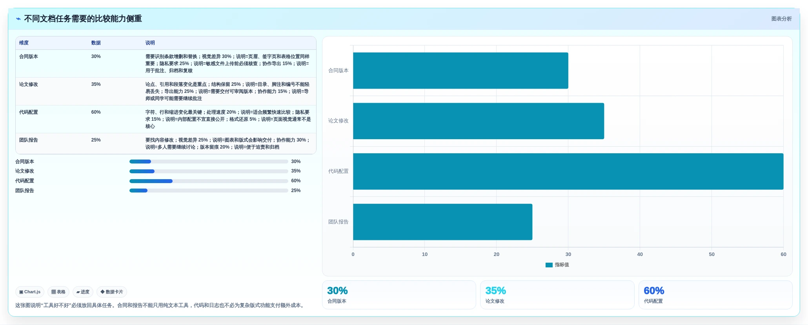Click the description starting 需要识别条款增删和替换
The width and height of the screenshot is (808, 325).
[x=228, y=64]
